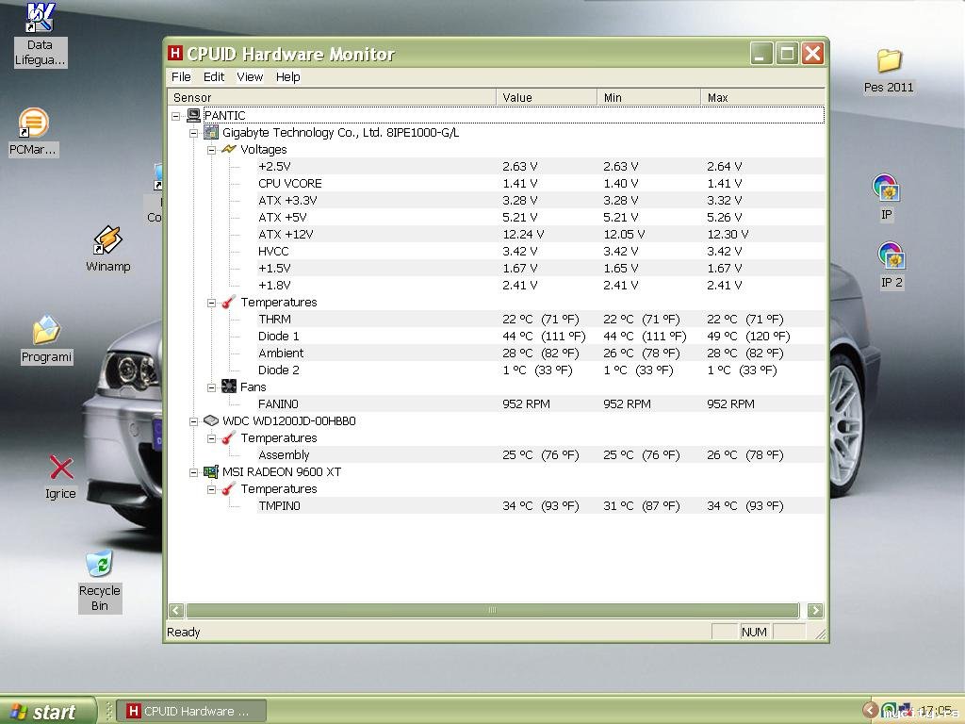Click CPUID Hardware Monitor taskbar button
Image resolution: width=965 pixels, height=724 pixels.
pyautogui.click(x=190, y=711)
